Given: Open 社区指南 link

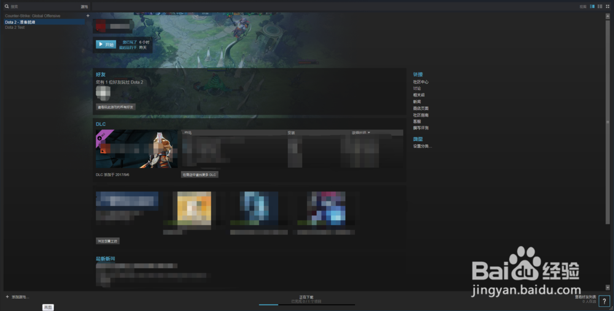Looking at the screenshot, I should 421,115.
